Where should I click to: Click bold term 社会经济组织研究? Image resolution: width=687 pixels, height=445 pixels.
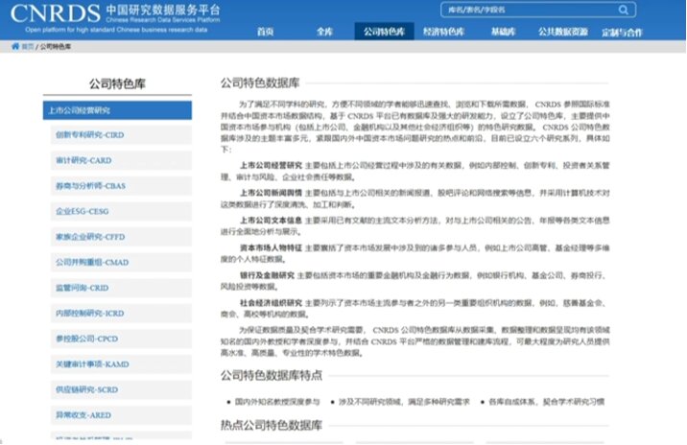pos(271,303)
